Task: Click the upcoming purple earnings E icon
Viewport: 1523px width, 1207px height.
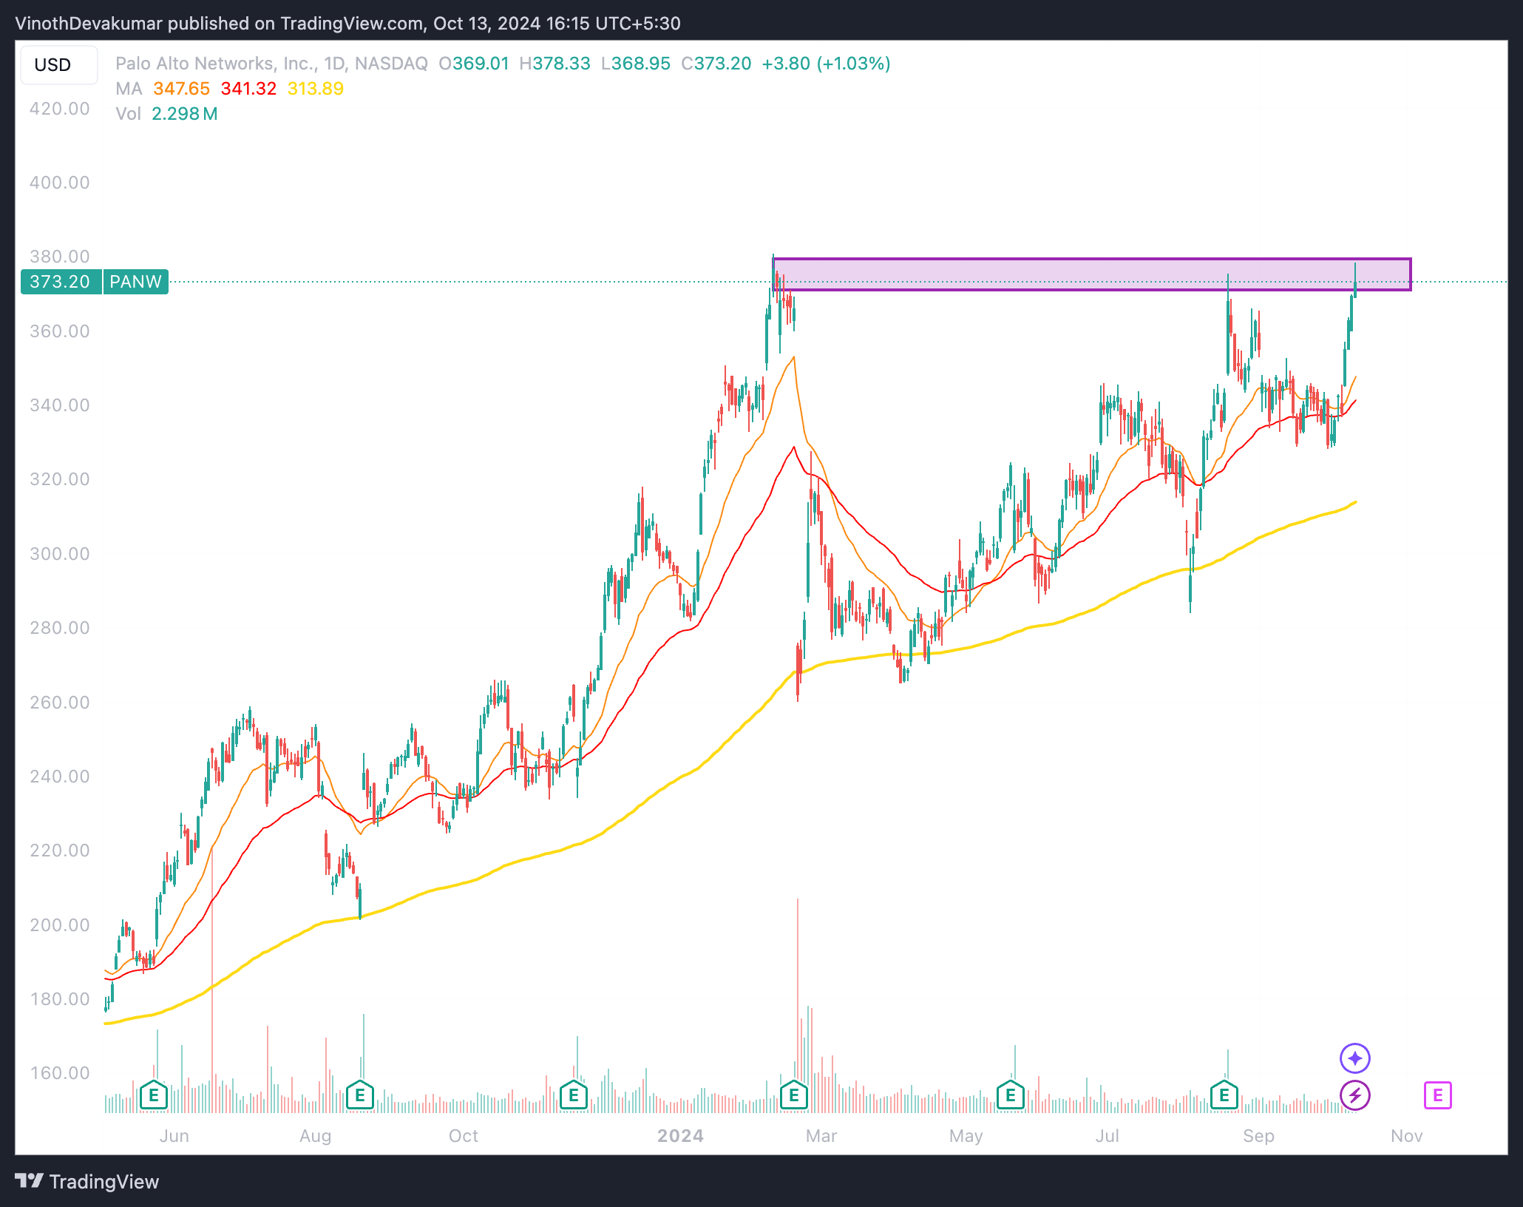Action: point(1438,1095)
